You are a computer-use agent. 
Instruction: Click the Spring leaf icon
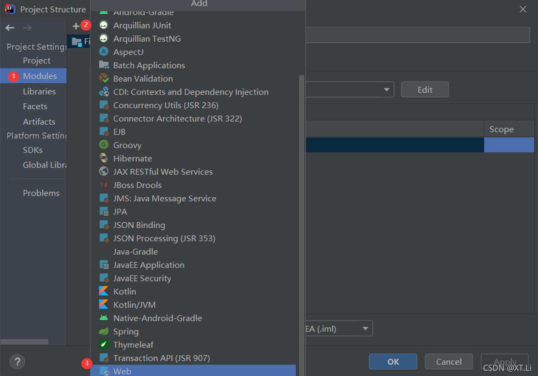tap(103, 331)
